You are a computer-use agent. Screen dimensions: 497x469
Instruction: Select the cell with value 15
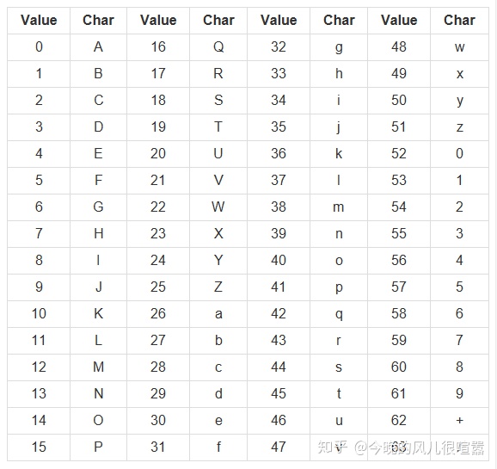39,447
